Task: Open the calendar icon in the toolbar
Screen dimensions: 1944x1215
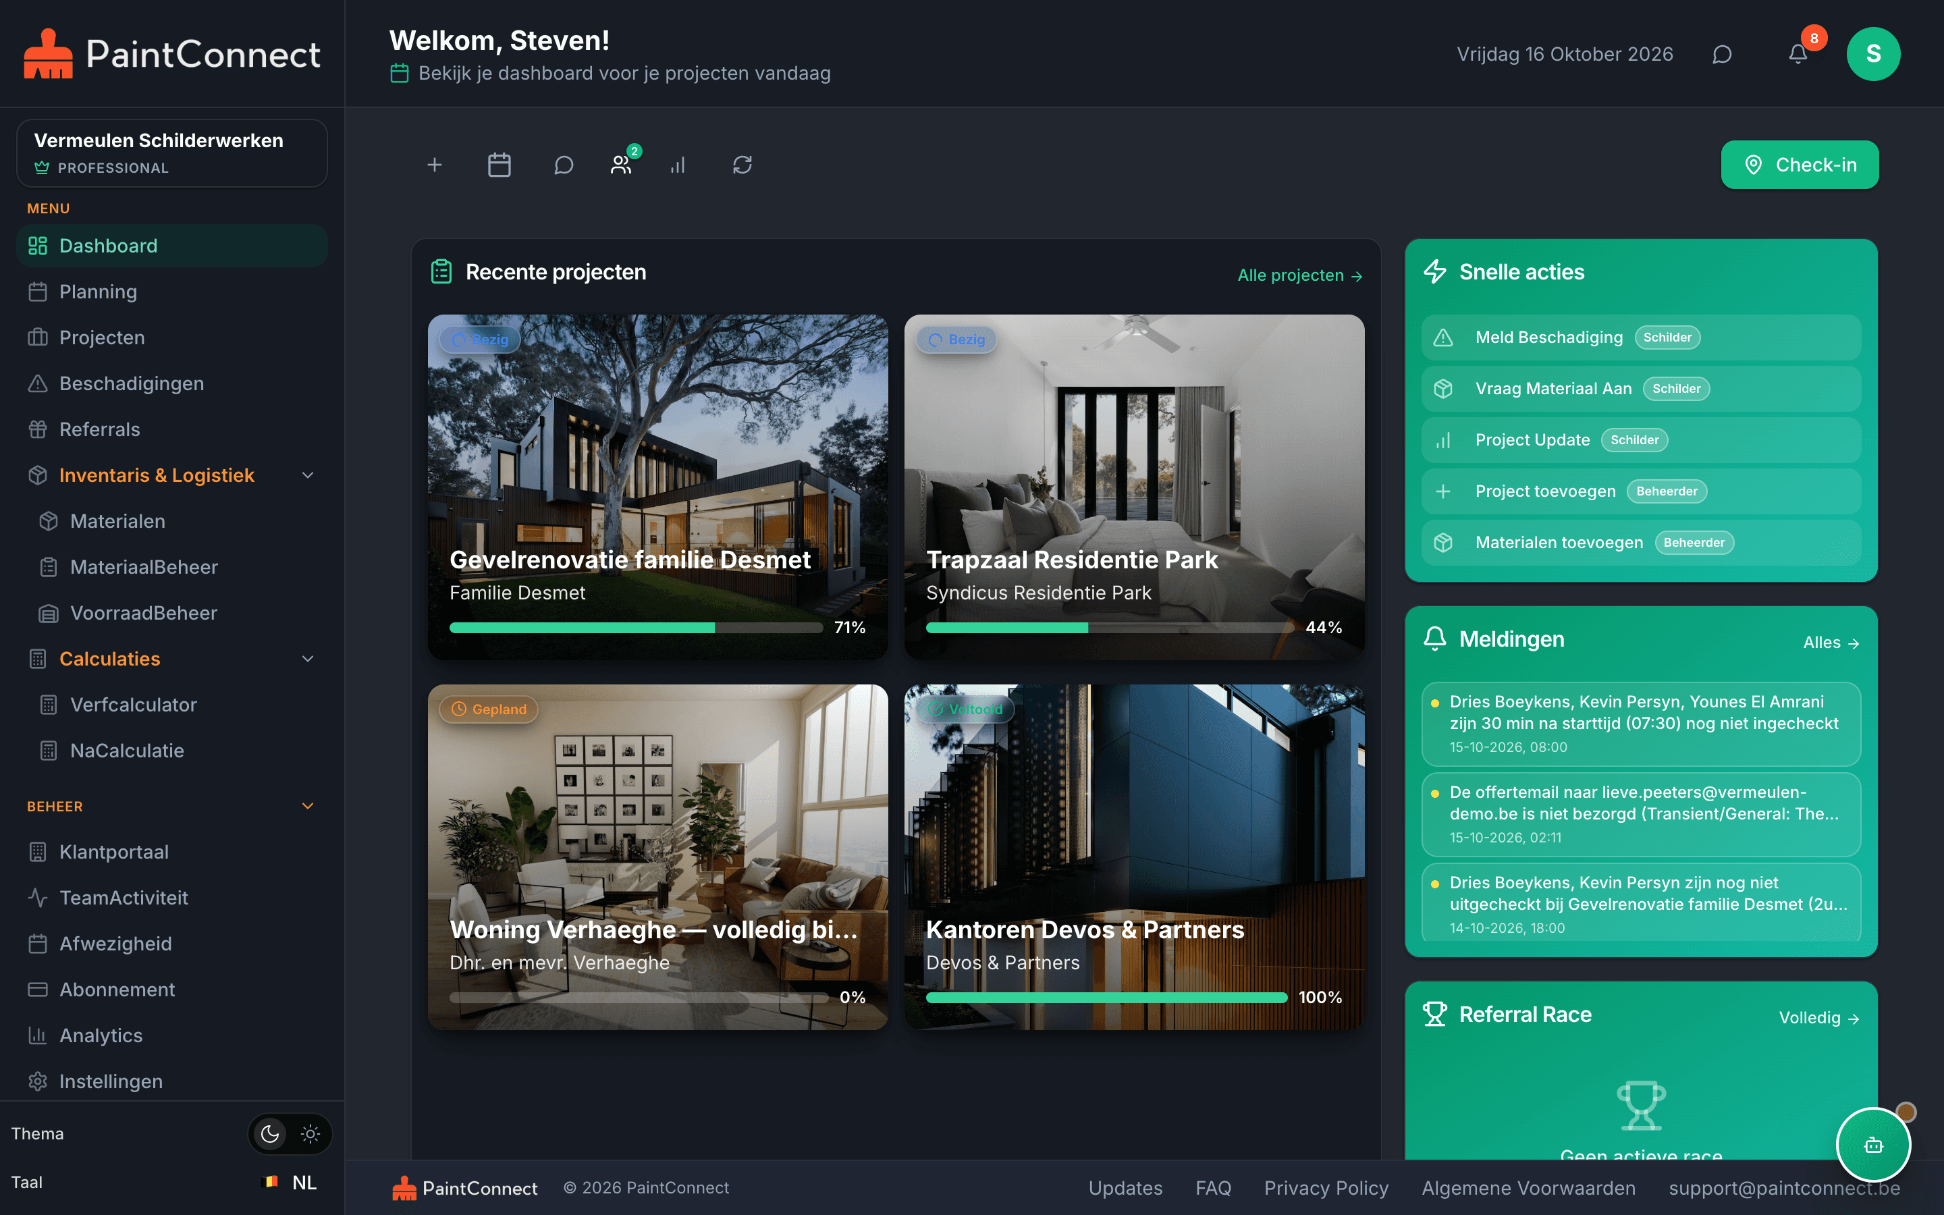Action: tap(500, 165)
